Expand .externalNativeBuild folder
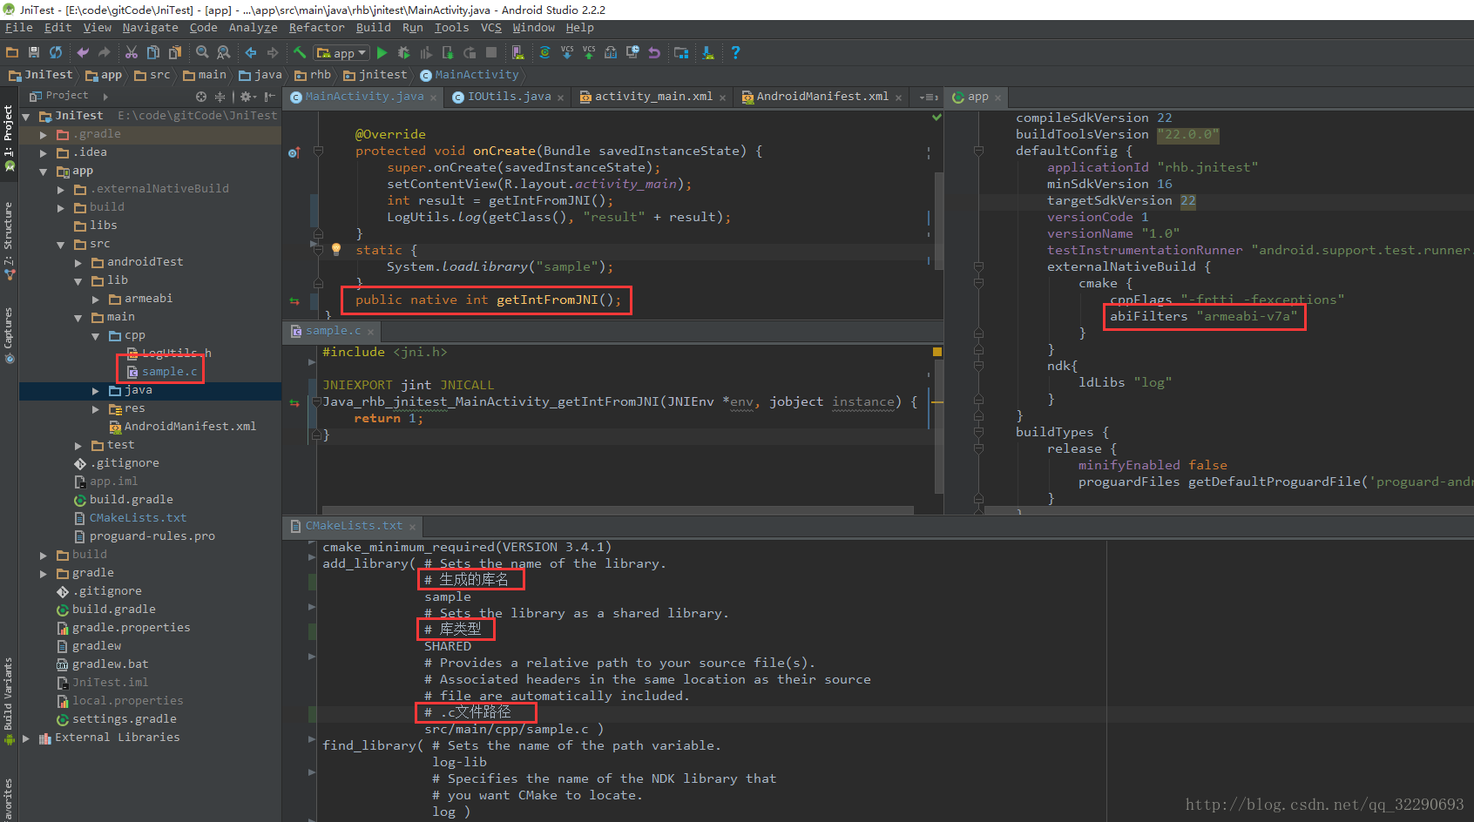1474x822 pixels. click(x=61, y=189)
